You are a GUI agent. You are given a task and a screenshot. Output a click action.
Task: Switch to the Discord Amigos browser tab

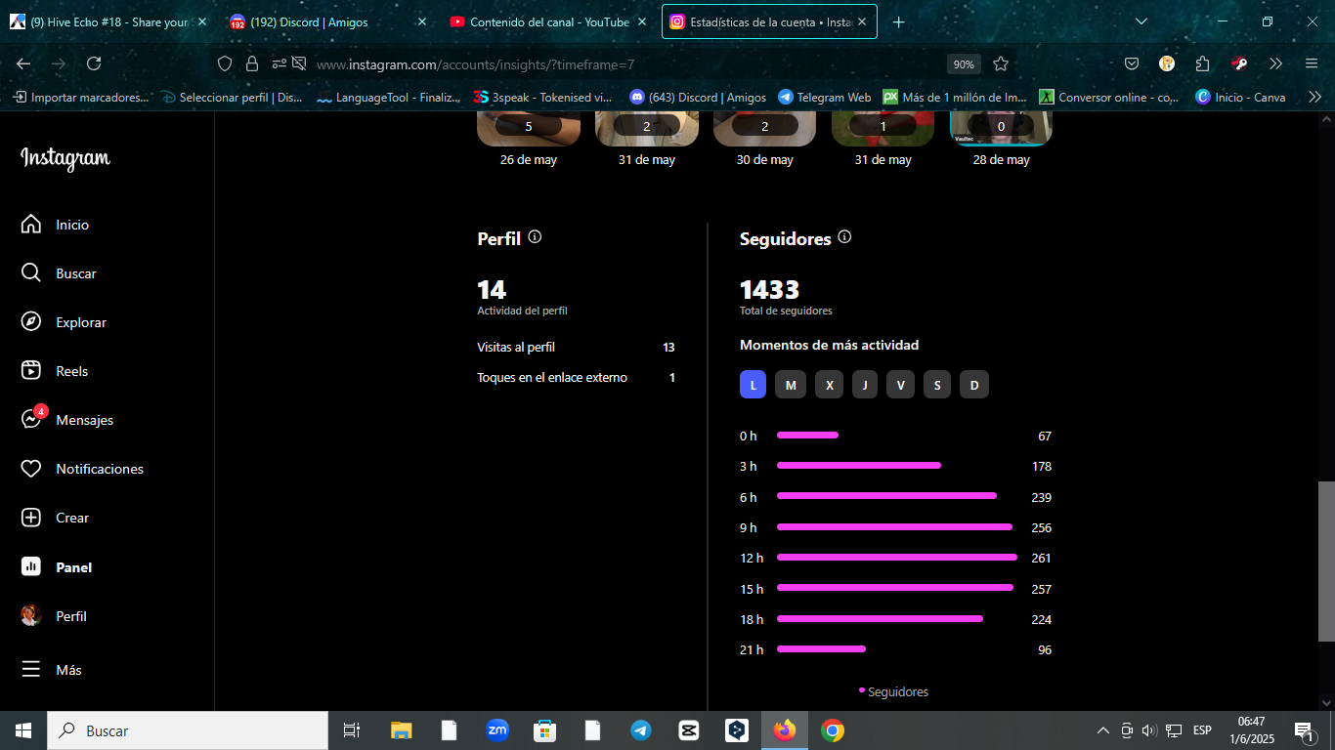coord(327,21)
